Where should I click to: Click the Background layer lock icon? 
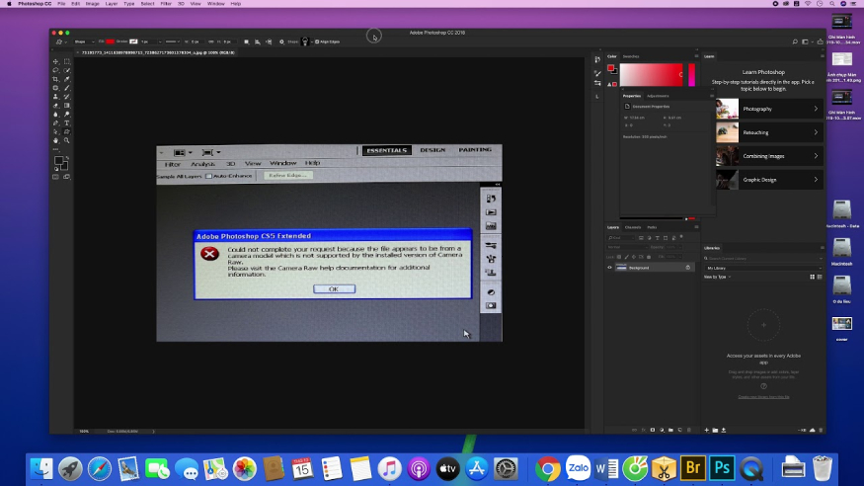click(x=687, y=268)
